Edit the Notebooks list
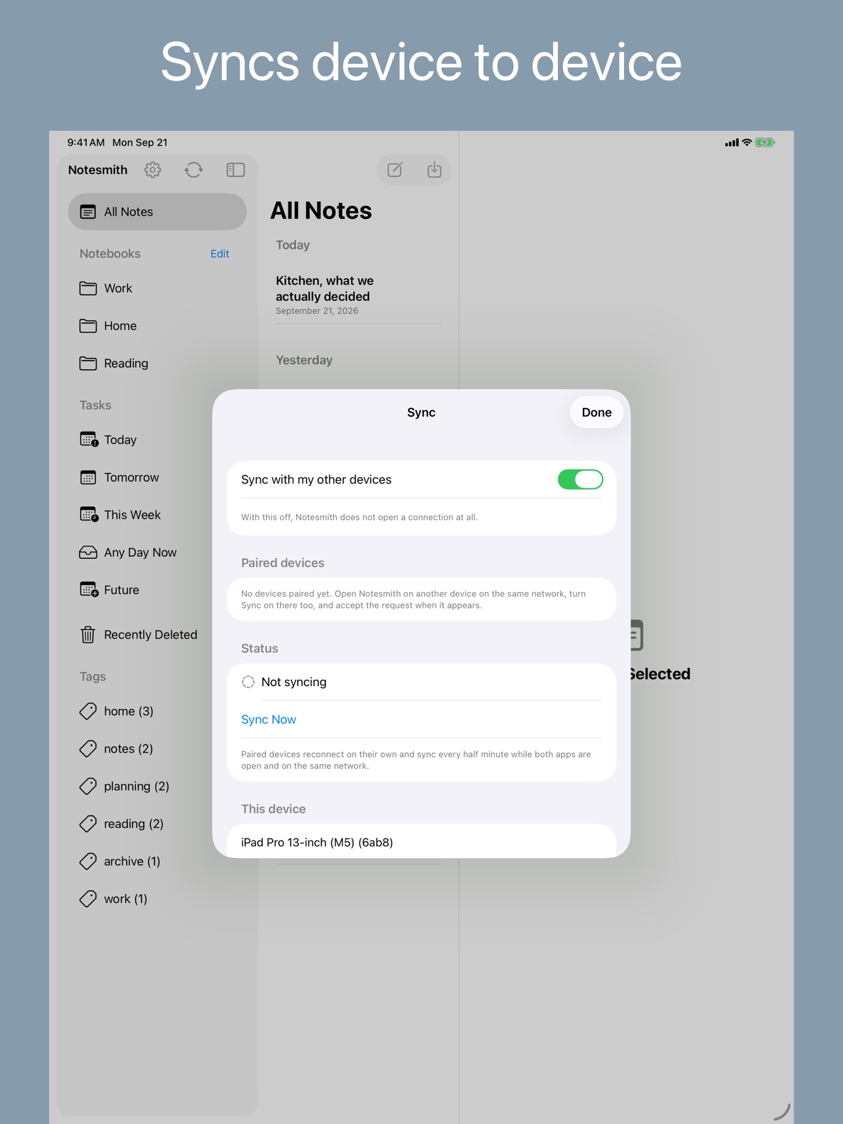This screenshot has width=843, height=1124. click(x=220, y=254)
